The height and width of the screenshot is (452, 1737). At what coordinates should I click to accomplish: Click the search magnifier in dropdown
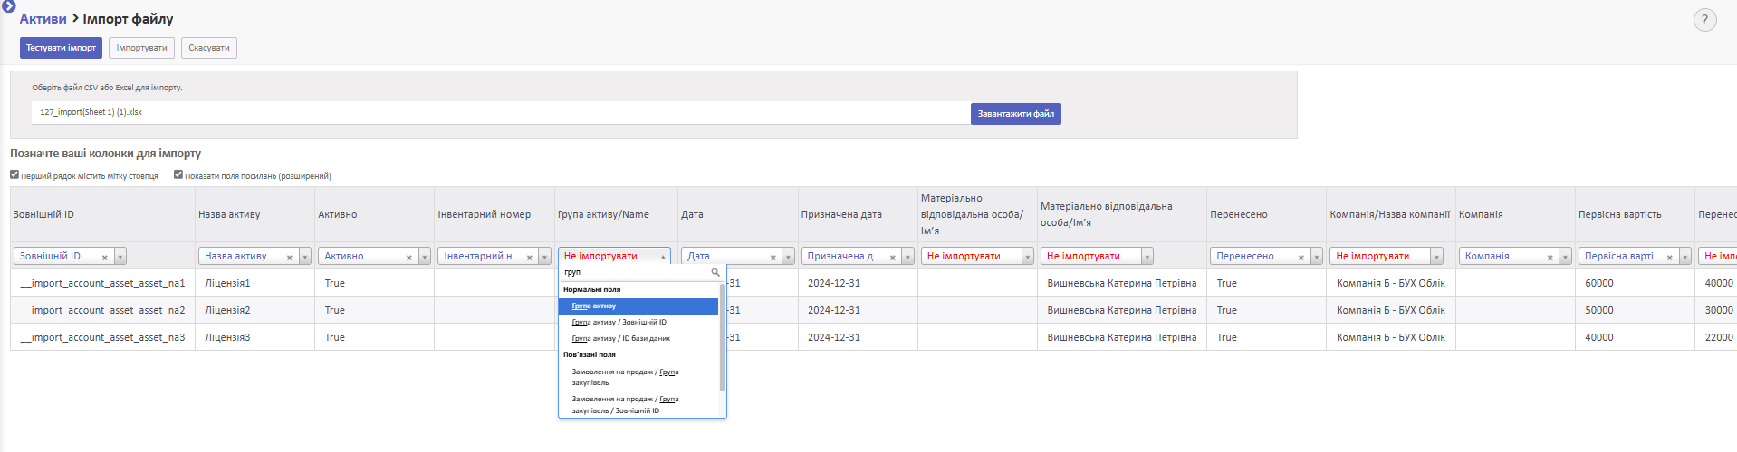(715, 272)
